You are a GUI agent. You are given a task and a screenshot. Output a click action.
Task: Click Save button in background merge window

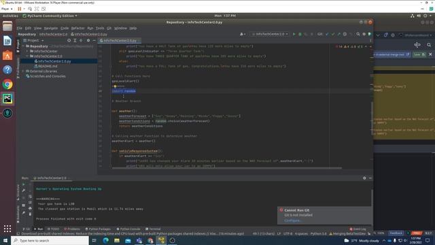point(419,54)
